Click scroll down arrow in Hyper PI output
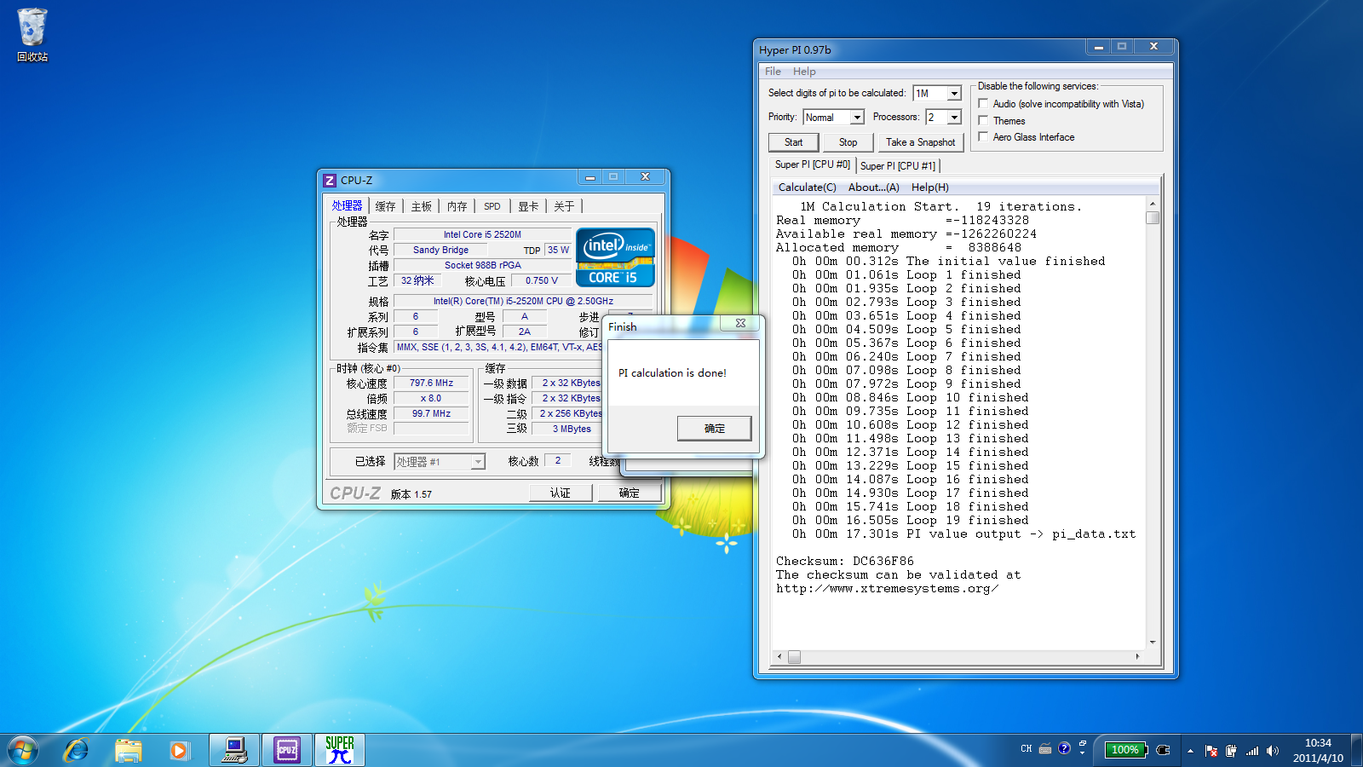 click(x=1153, y=642)
